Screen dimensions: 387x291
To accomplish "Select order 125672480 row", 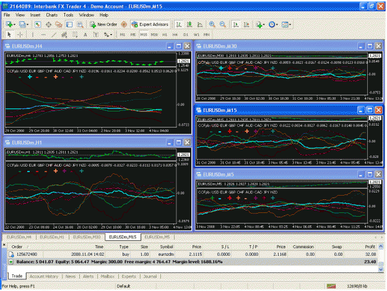I will pos(193,254).
